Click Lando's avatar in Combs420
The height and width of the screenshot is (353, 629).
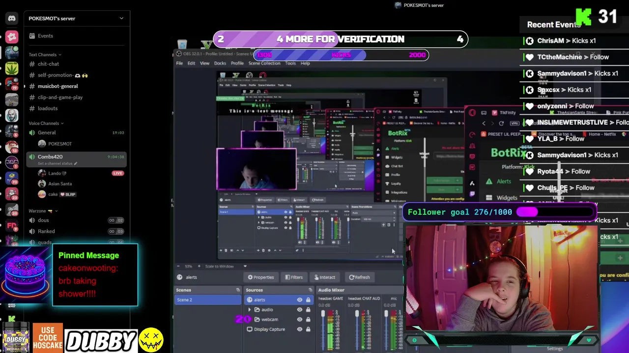(x=42, y=173)
